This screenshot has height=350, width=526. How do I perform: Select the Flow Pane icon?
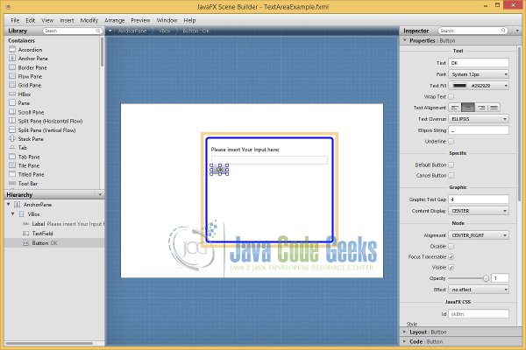(12, 76)
